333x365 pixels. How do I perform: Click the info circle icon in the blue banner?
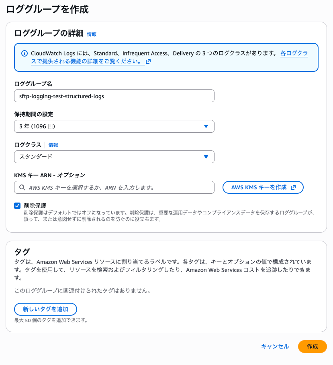(x=25, y=53)
